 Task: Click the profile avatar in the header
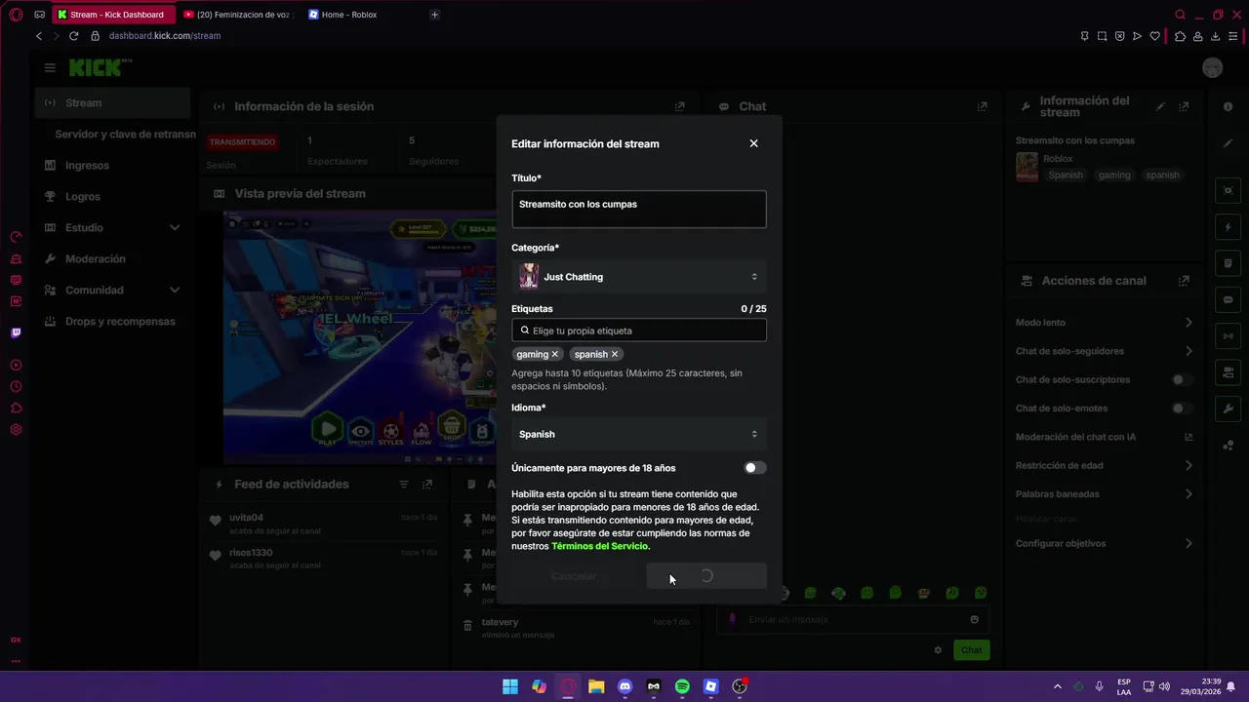point(1212,67)
